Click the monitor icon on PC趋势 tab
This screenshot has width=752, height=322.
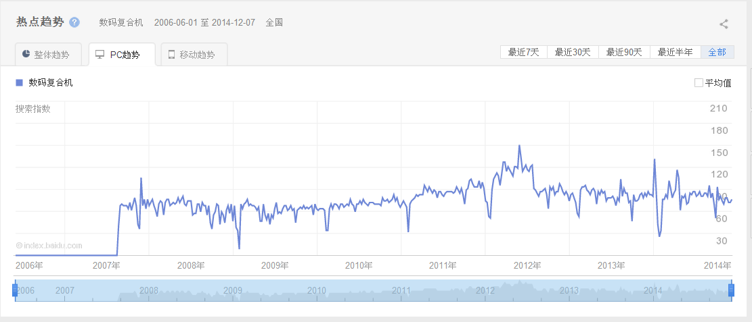tap(99, 54)
